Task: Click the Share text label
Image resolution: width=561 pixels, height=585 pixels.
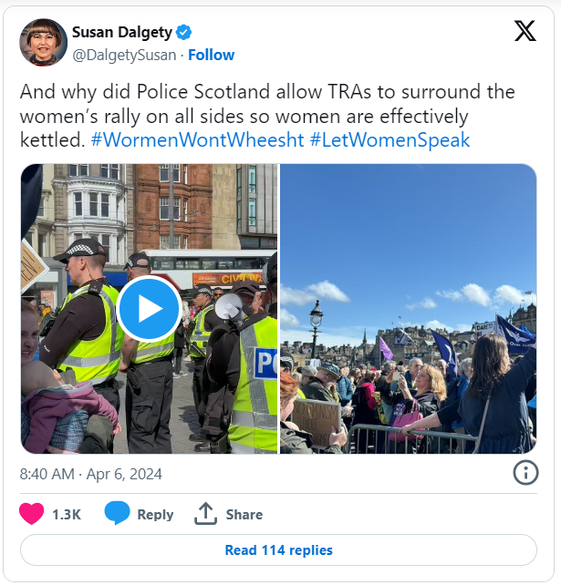Action: 244,515
